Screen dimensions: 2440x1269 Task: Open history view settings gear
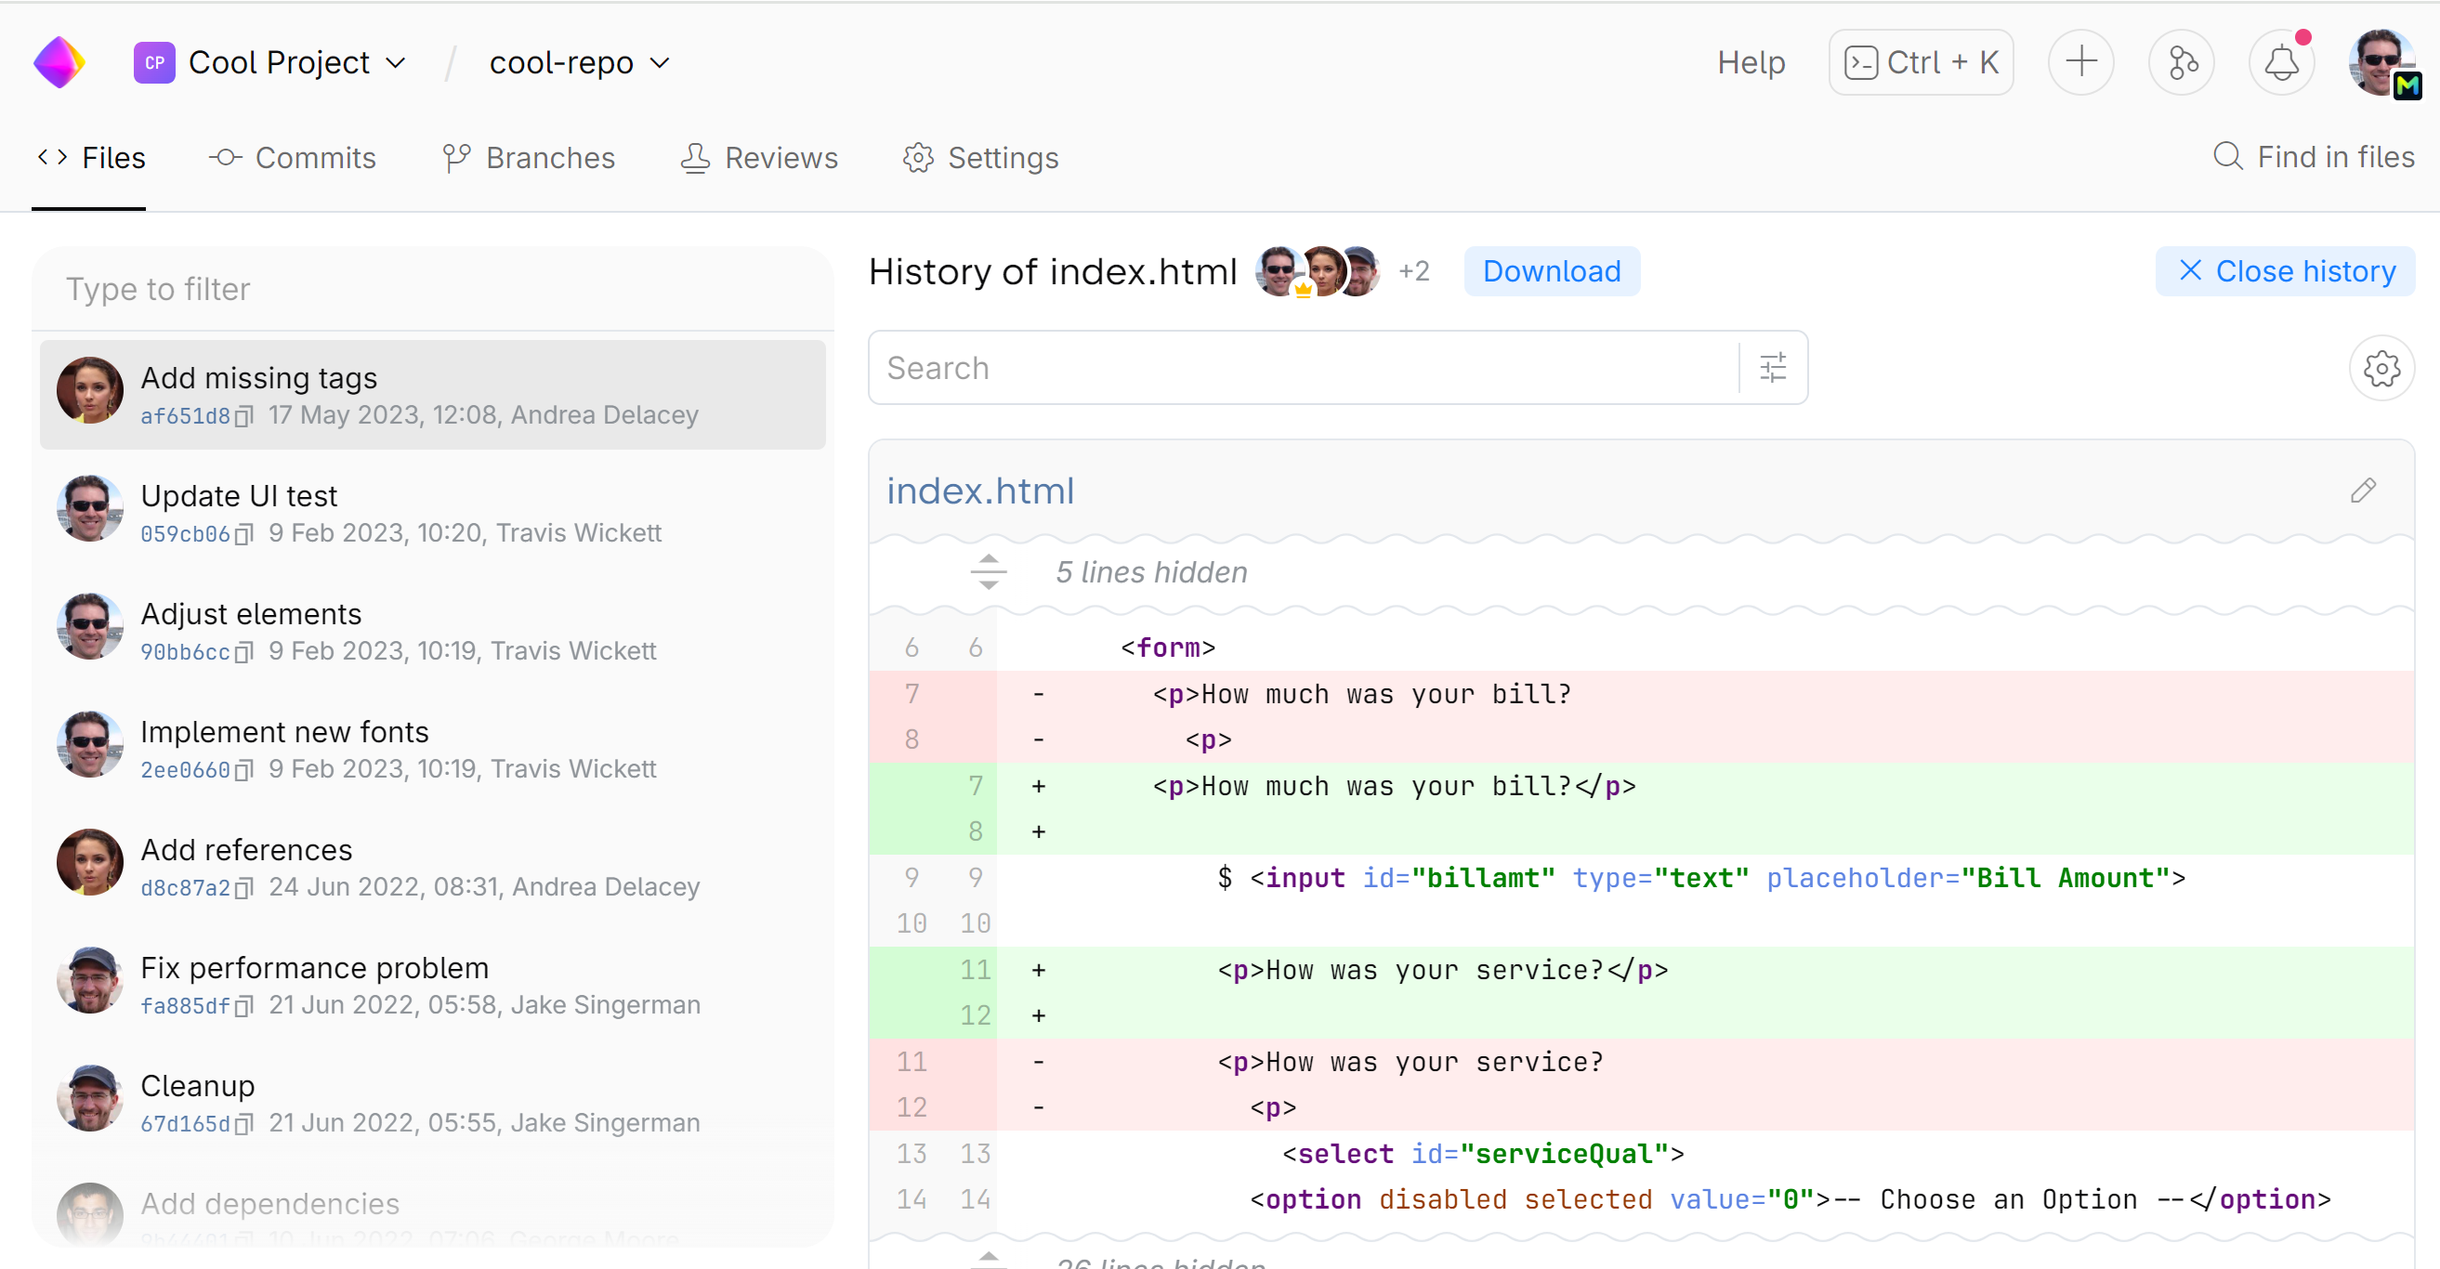[x=2381, y=369]
